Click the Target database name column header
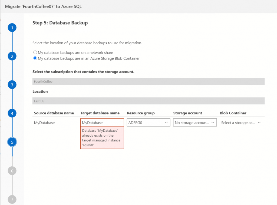 pyautogui.click(x=100, y=113)
